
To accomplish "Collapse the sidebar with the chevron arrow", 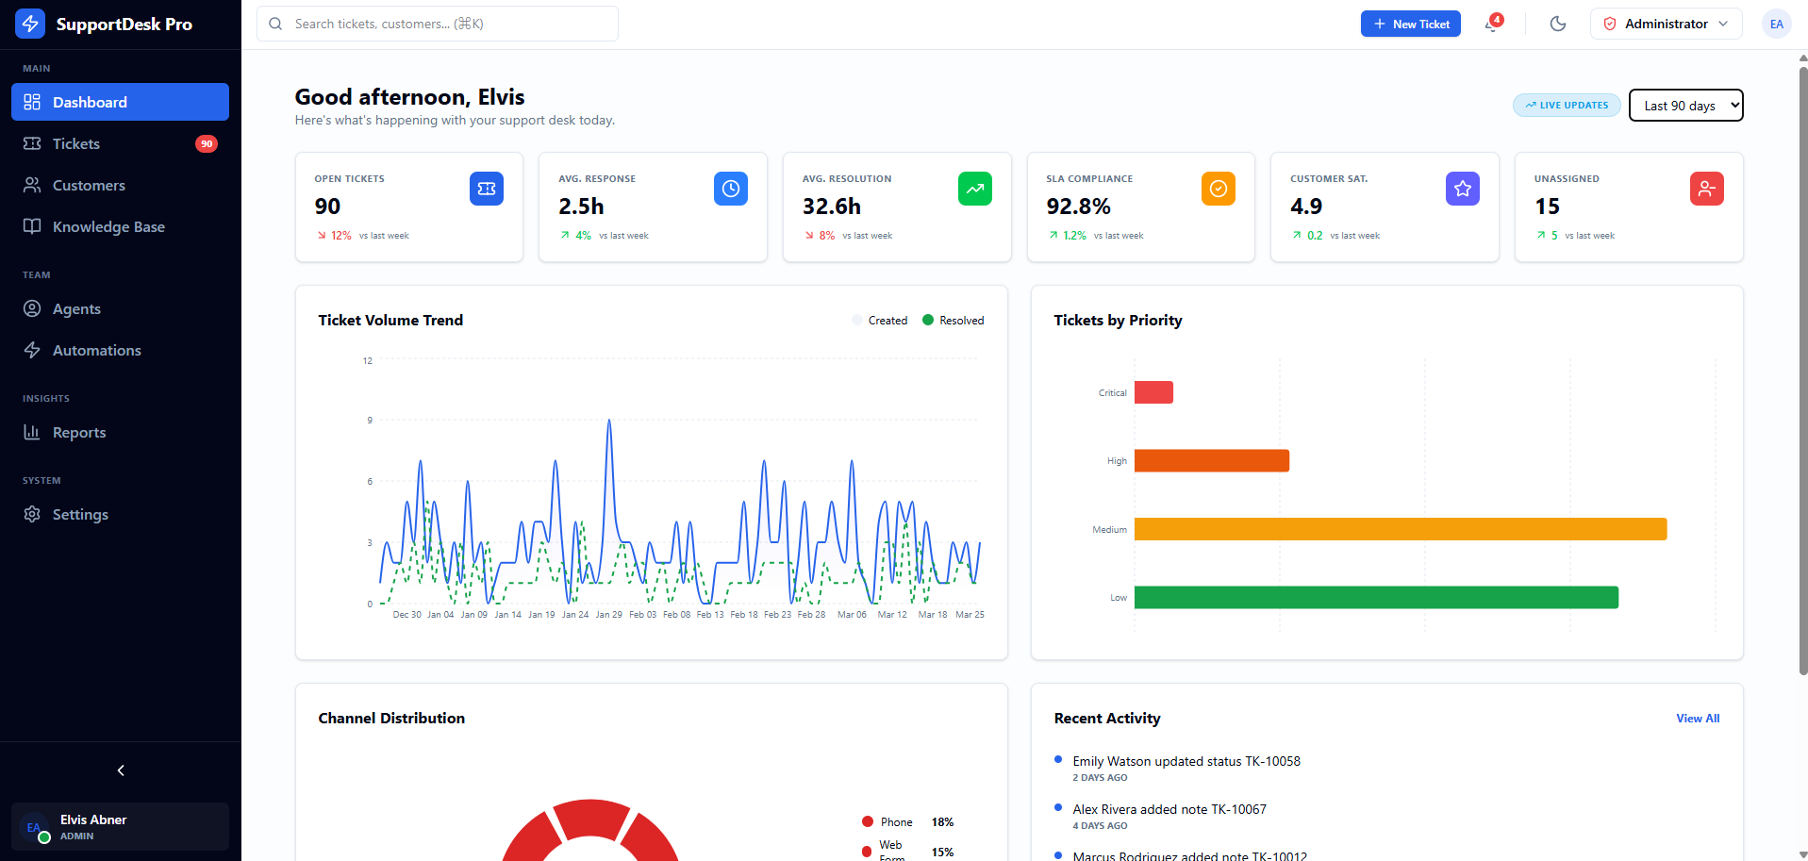I will click(121, 770).
